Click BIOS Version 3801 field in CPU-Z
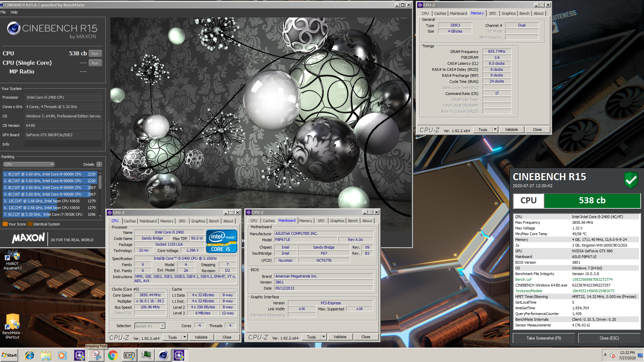Image resolution: width=644 pixels, height=362 pixels. pyautogui.click(x=324, y=282)
